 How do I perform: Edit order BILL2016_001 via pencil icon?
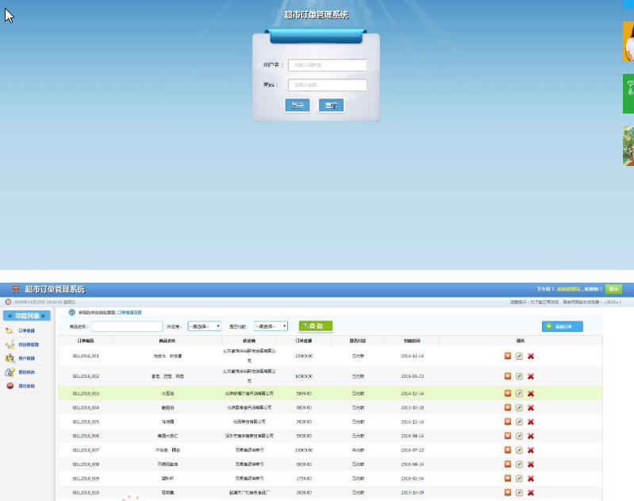click(519, 356)
